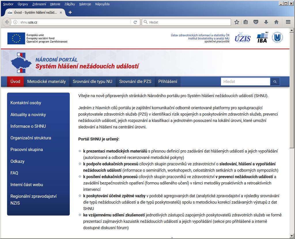Click bold text ke vzájemnému sdílení zkušeností
Screen dimensions: 295x239
pyautogui.click(x=114, y=215)
